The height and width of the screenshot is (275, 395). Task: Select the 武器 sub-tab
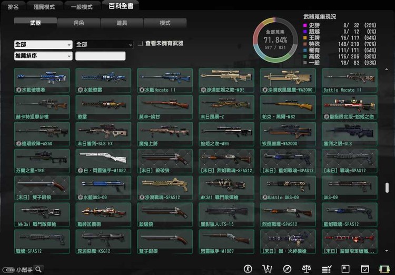(x=35, y=23)
